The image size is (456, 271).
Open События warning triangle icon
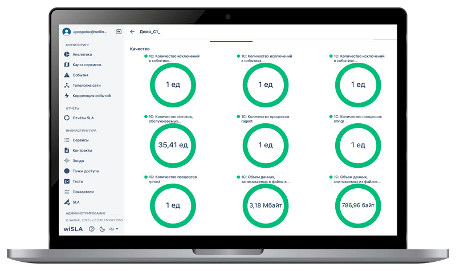coord(67,75)
